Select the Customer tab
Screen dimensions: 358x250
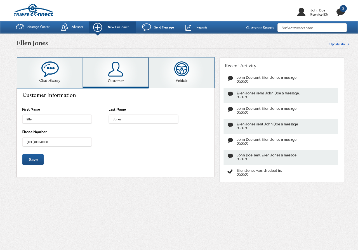[x=116, y=73]
